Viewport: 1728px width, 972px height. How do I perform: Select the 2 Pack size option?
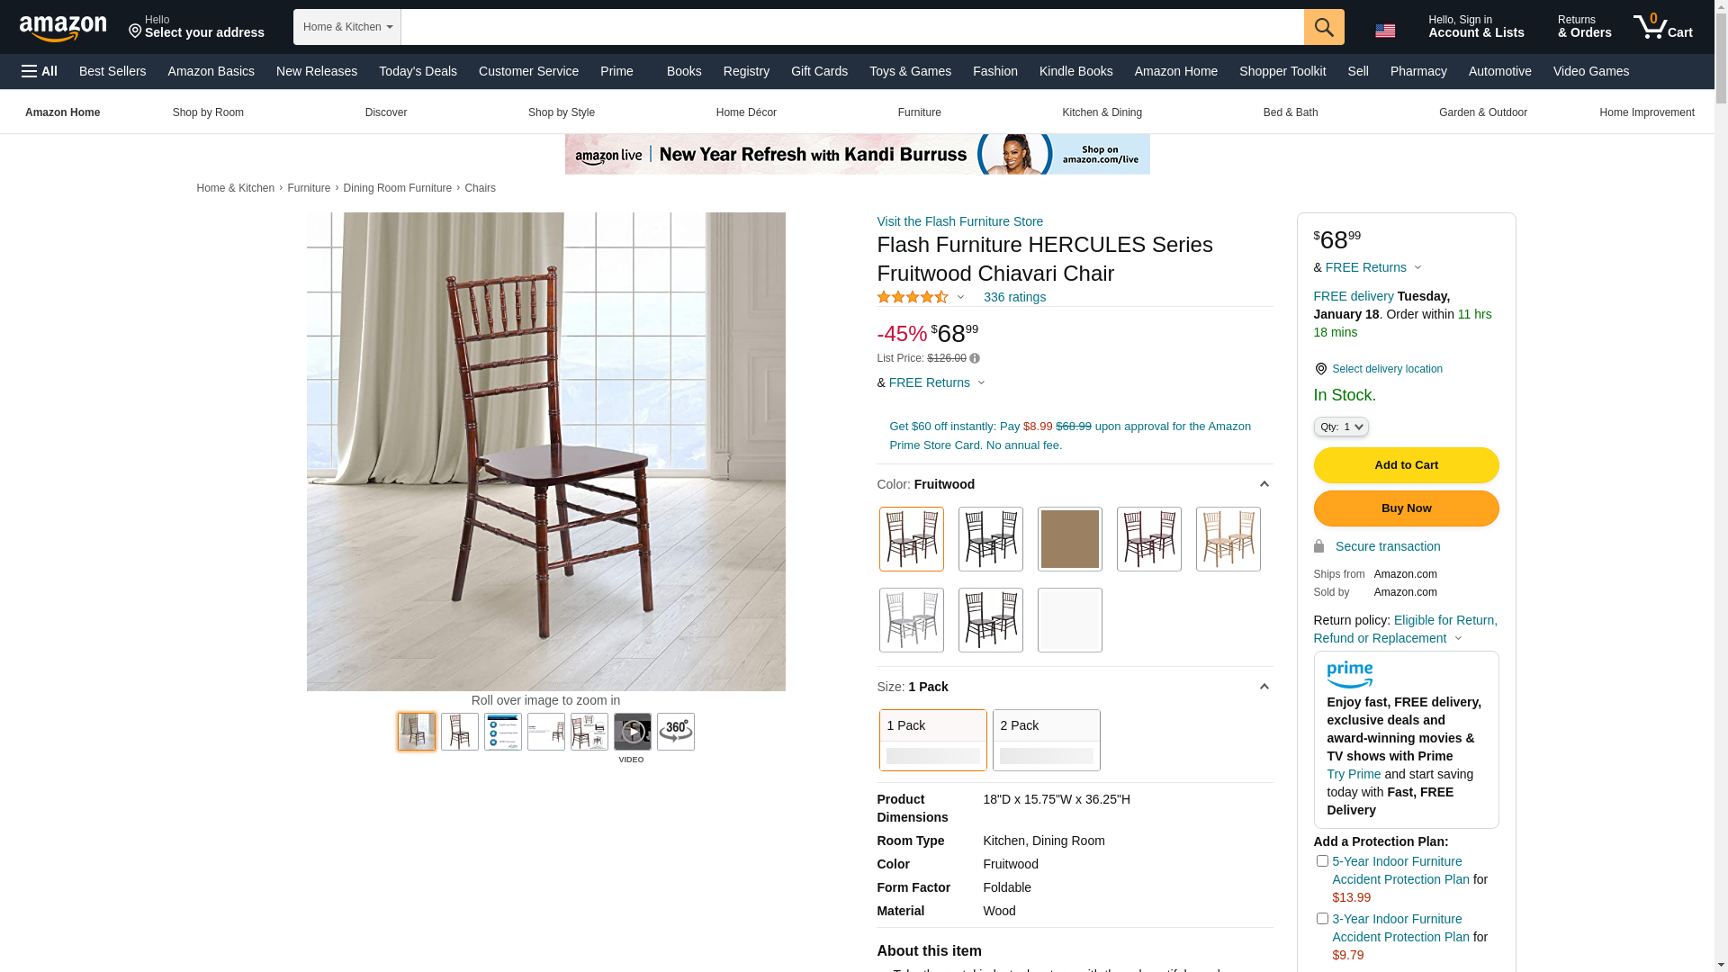pyautogui.click(x=1047, y=740)
